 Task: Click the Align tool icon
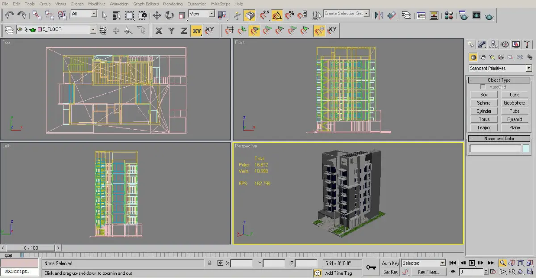(392, 15)
